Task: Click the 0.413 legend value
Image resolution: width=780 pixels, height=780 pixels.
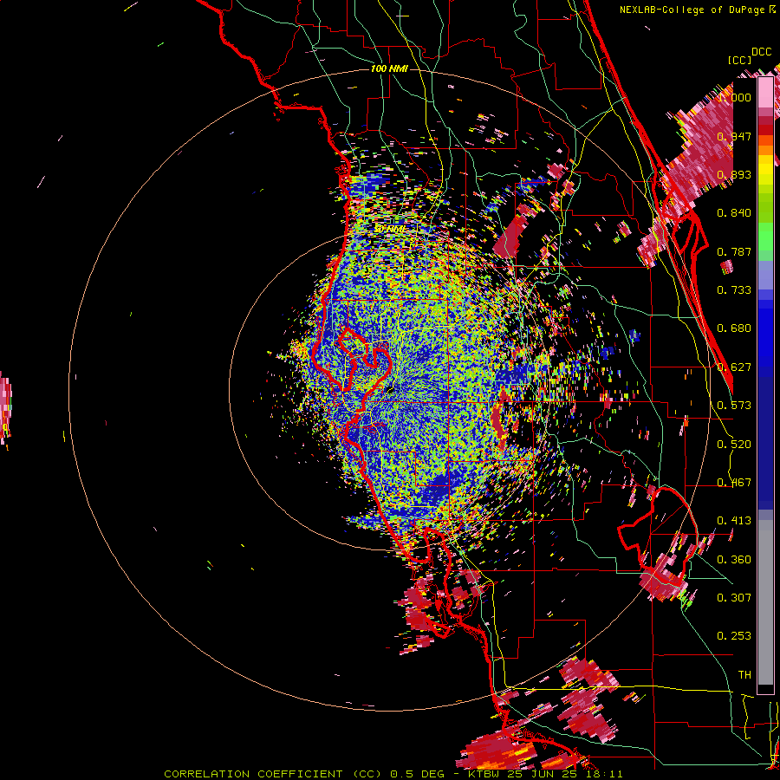Action: point(734,521)
